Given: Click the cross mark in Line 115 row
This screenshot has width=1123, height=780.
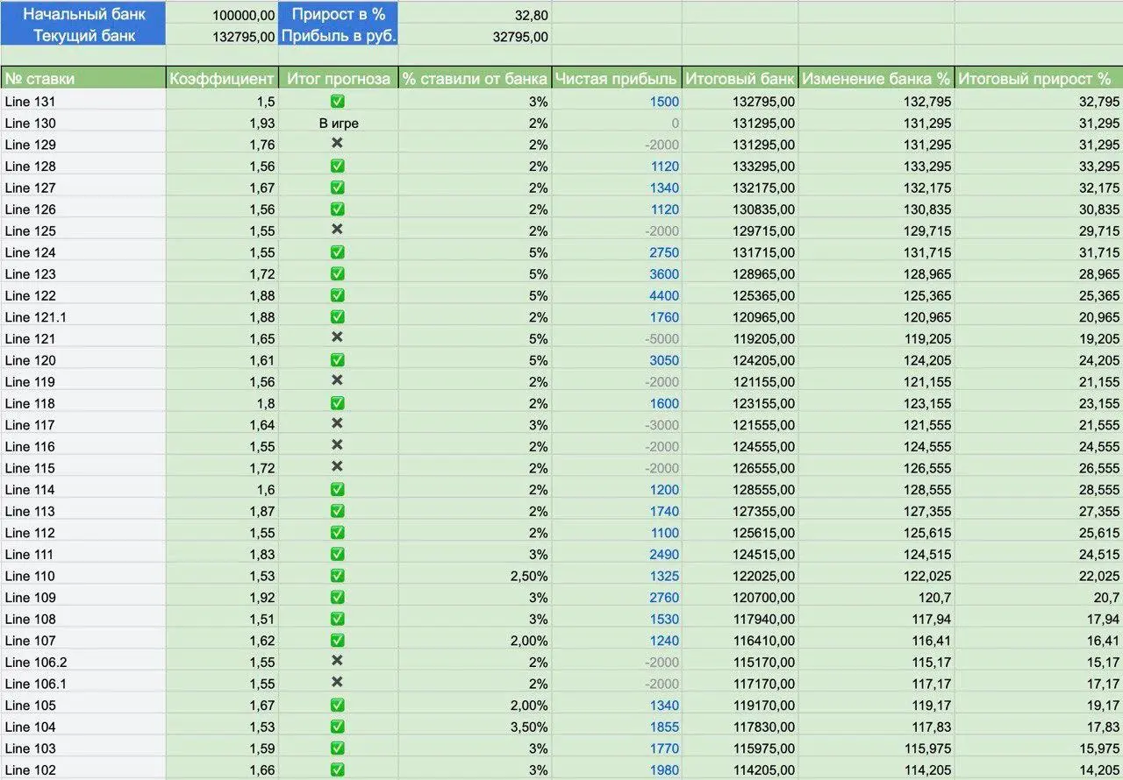Looking at the screenshot, I should (338, 466).
